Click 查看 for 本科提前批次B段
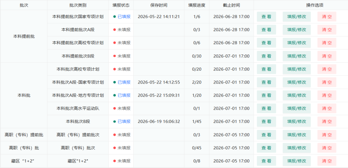The image size is (348, 168). click(266, 56)
